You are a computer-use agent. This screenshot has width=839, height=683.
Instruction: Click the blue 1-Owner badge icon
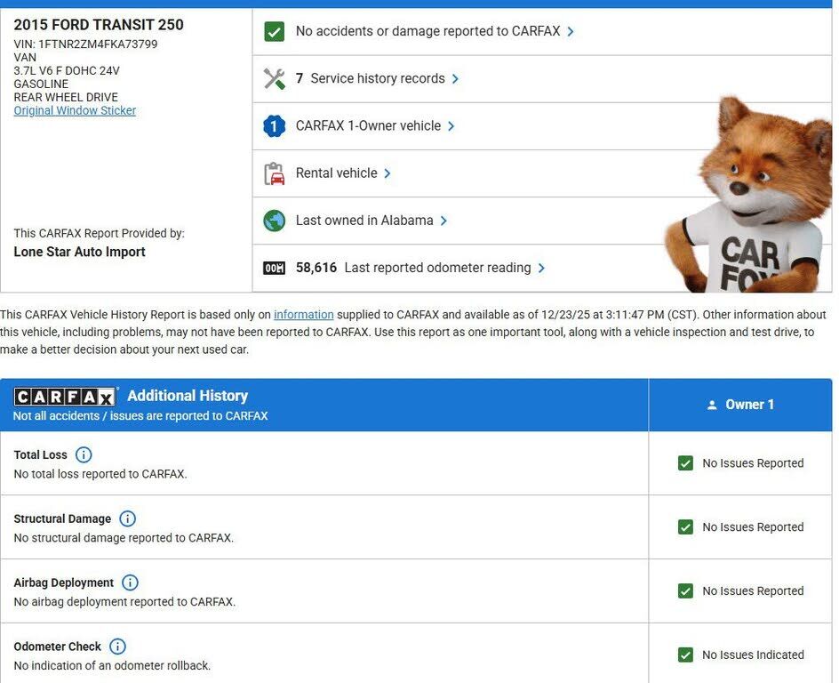click(x=274, y=126)
